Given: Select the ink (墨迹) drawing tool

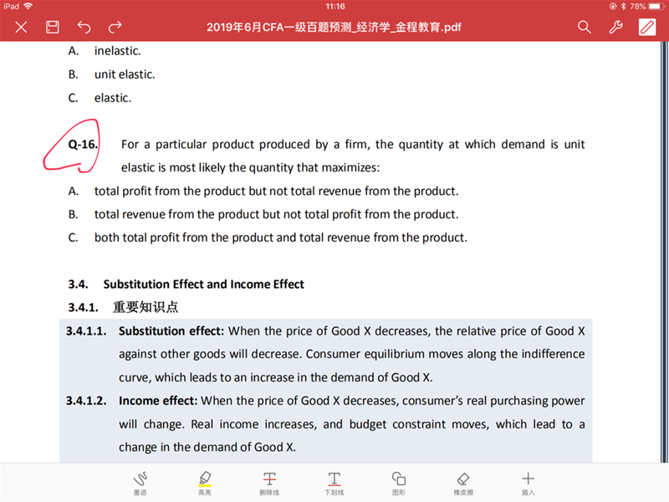Looking at the screenshot, I should 140,483.
